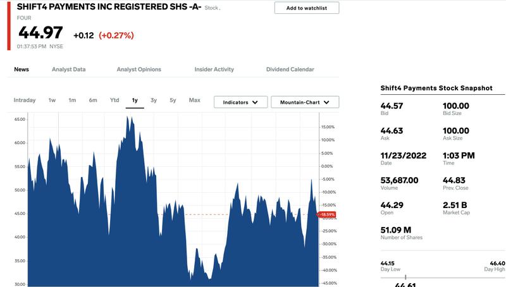
Task: Click the 44.63 Ask value
Action: [392, 131]
